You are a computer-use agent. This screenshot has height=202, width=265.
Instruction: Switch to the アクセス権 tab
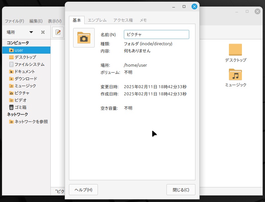click(123, 20)
